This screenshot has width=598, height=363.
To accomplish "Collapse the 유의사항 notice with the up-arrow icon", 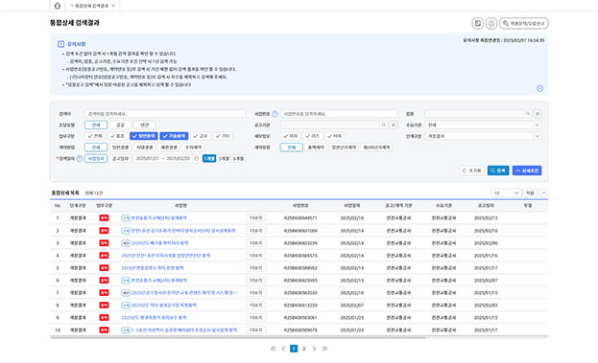I will [x=539, y=88].
